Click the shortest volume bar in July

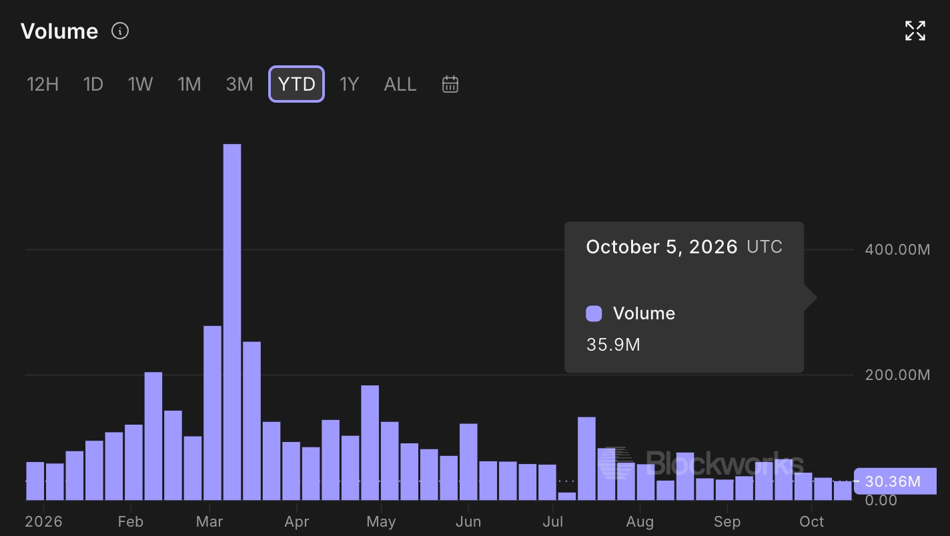point(567,496)
